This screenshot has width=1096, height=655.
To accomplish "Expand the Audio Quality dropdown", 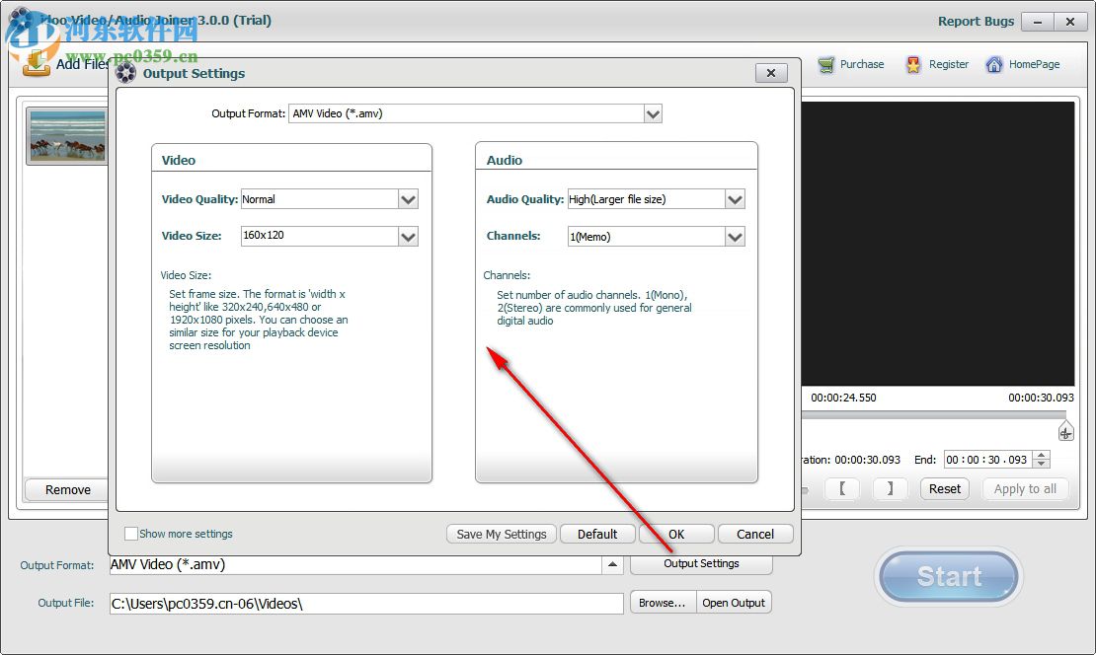I will (x=734, y=199).
